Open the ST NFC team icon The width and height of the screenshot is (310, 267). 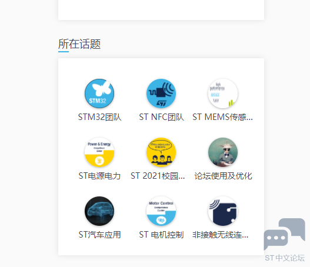(161, 94)
